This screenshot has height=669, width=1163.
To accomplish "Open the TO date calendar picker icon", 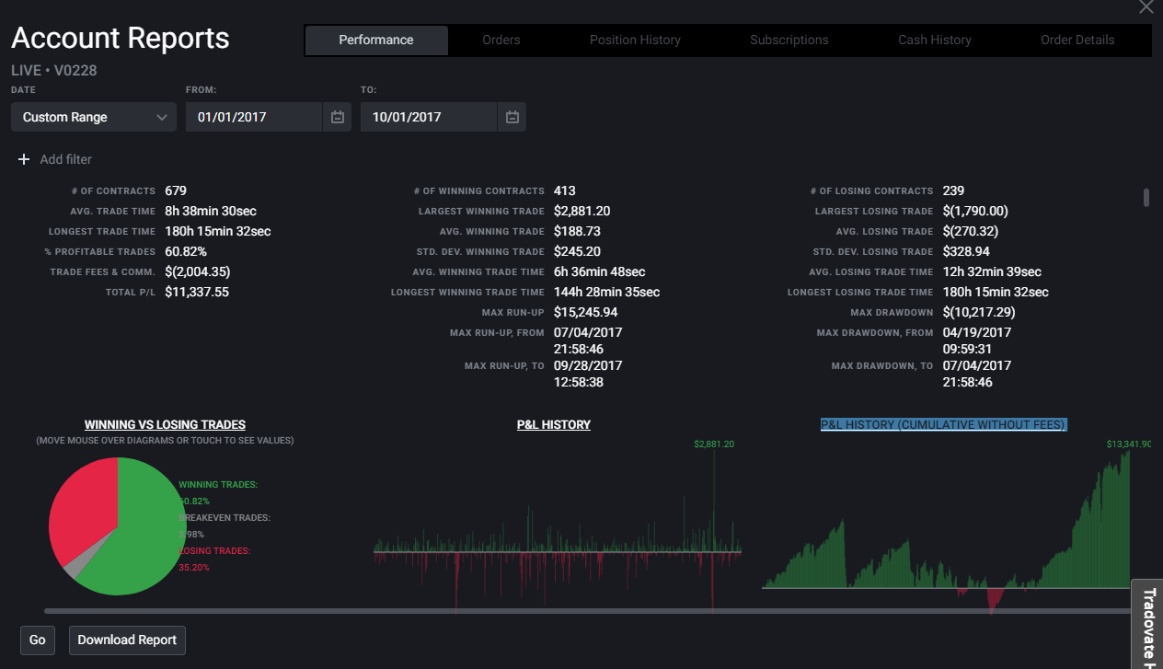I will (512, 117).
